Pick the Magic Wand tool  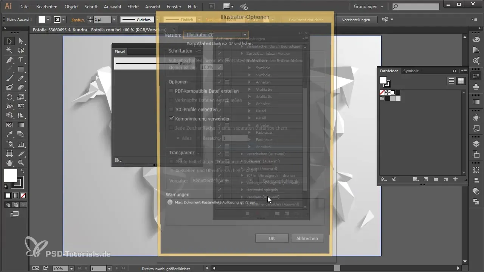tap(9, 51)
